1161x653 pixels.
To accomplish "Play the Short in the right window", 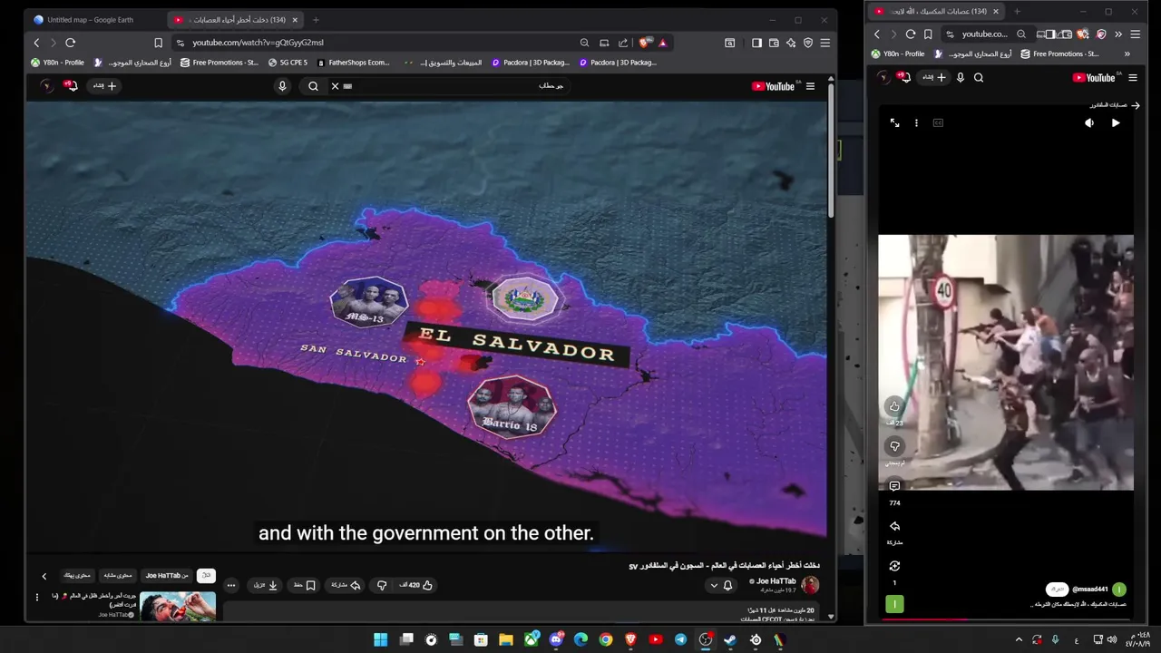I will click(x=1116, y=123).
